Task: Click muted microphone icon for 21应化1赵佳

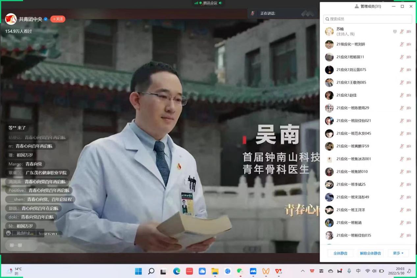Action: pyautogui.click(x=402, y=95)
